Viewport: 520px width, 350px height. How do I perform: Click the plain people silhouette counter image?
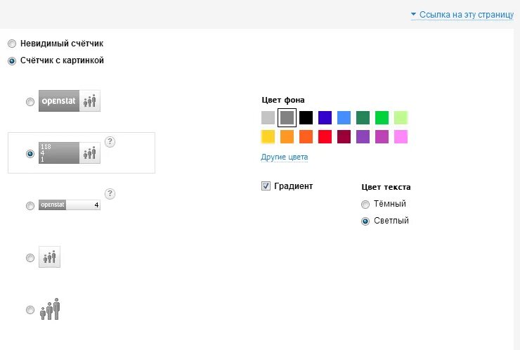pyautogui.click(x=49, y=309)
